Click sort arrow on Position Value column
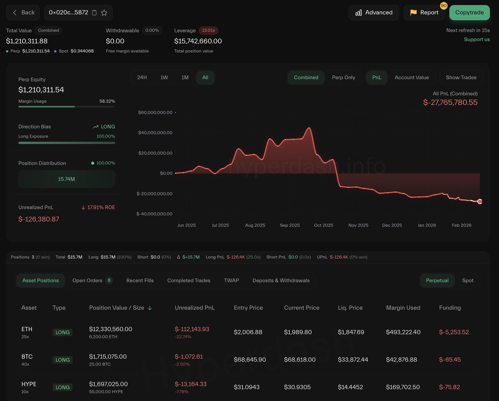Image resolution: width=499 pixels, height=401 pixels. click(x=149, y=308)
